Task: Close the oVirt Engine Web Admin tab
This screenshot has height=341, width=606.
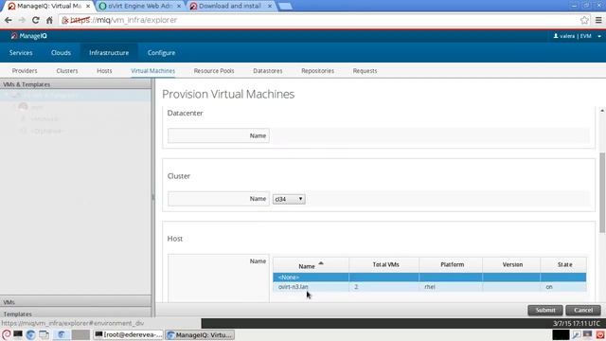Action: (179, 7)
